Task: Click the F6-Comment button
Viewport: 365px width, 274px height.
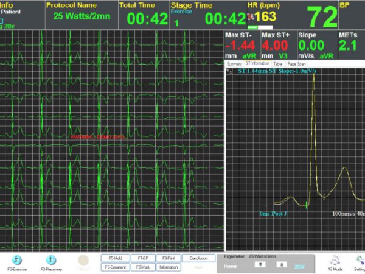Action: [113, 267]
